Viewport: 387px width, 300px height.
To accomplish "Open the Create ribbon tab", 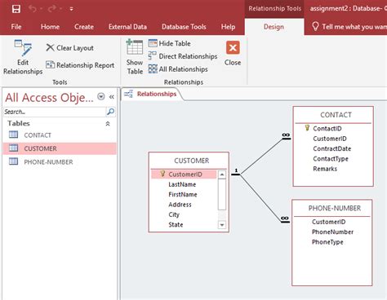I will tap(84, 27).
